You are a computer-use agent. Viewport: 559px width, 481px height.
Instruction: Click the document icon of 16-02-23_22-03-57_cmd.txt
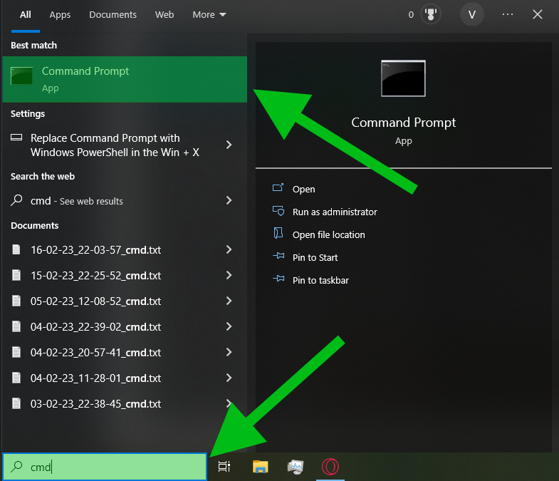[16, 249]
